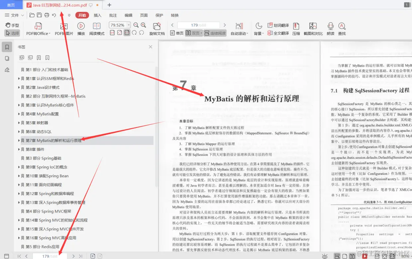The height and width of the screenshot is (259, 412).
Task: Expand 第4章 MyBatis配置 bookmark
Action: click(x=19, y=114)
